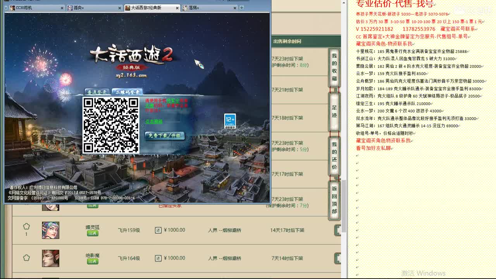Image resolution: width=496 pixels, height=279 pixels.
Task: Click the line starting 雾隐云居
Action: coord(419,66)
